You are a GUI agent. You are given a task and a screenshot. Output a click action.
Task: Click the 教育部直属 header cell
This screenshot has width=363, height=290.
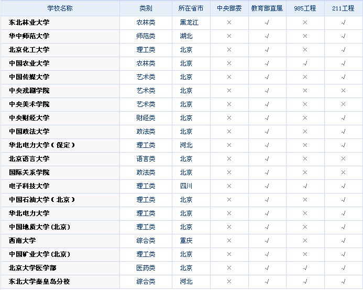267,9
